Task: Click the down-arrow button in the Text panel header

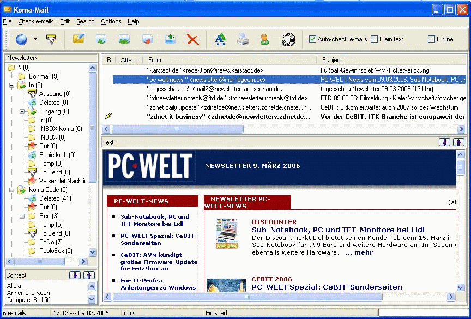Action: (x=445, y=142)
